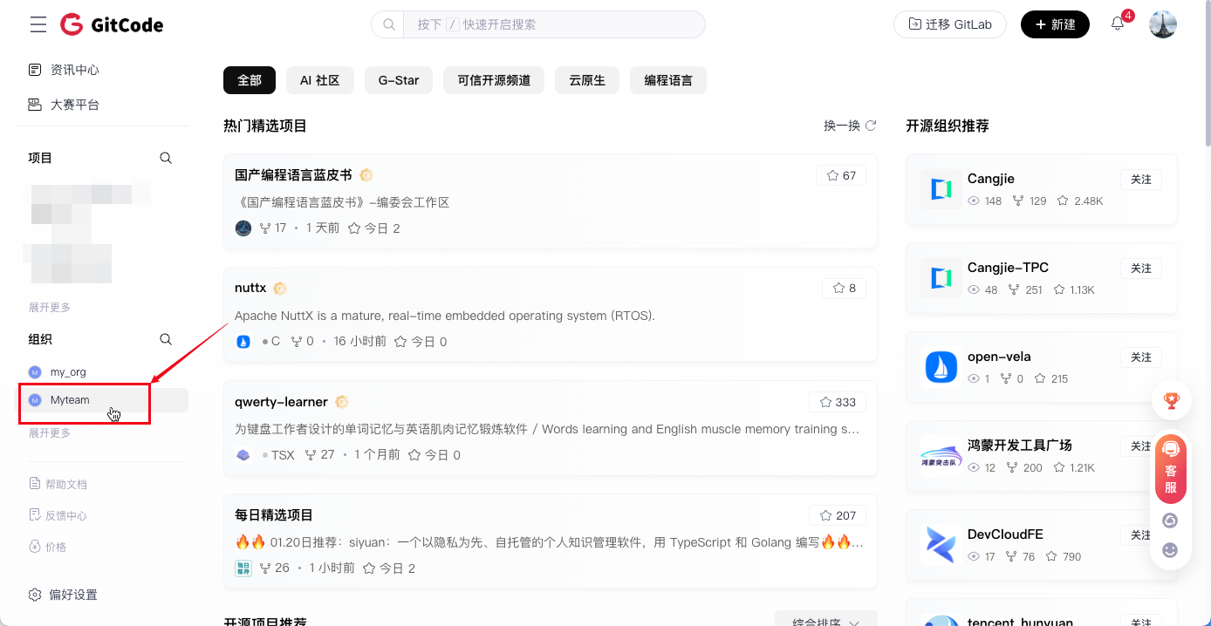Star the nuttx project
This screenshot has width=1211, height=626.
coord(844,288)
